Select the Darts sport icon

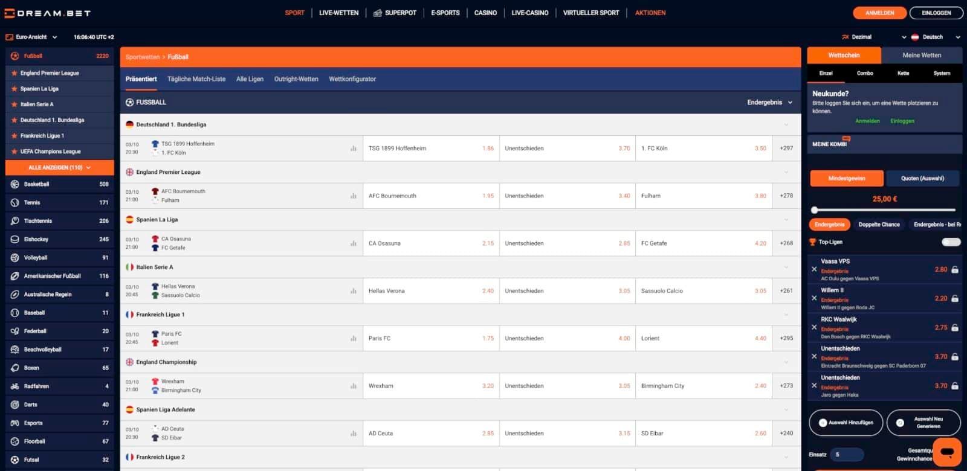pyautogui.click(x=15, y=405)
